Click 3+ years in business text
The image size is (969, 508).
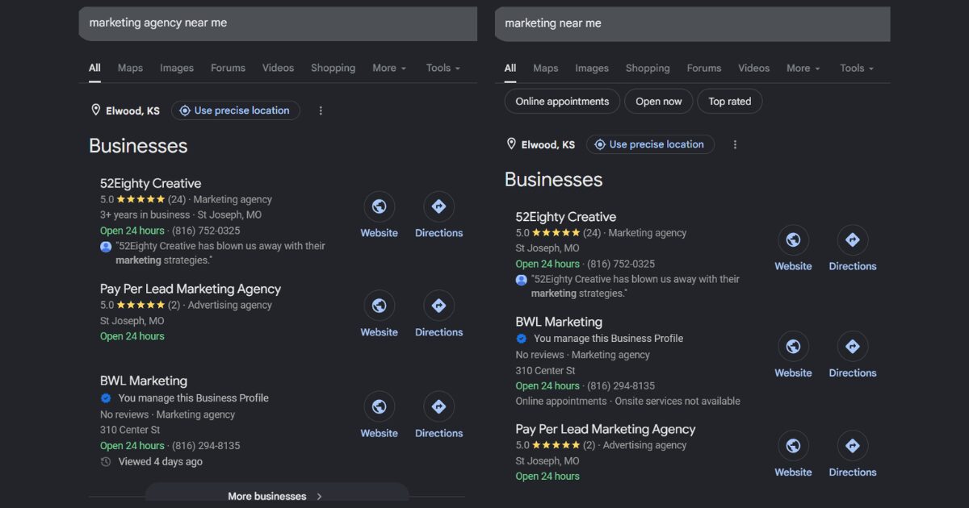click(x=145, y=214)
